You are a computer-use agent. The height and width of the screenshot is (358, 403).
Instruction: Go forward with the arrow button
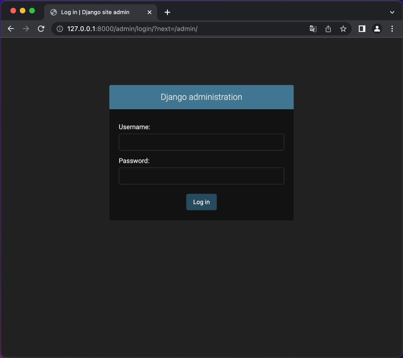coord(26,29)
